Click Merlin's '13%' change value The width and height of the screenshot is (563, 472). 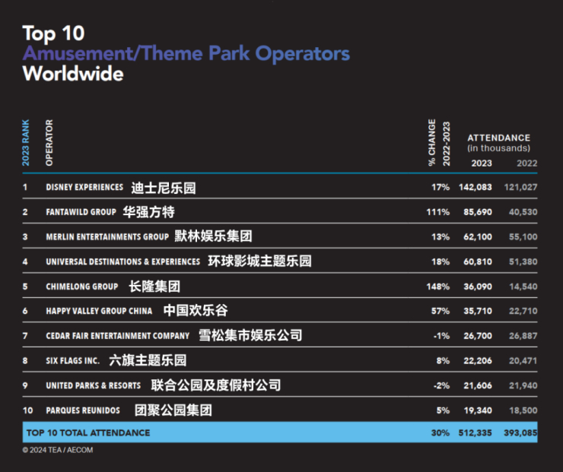pos(441,236)
